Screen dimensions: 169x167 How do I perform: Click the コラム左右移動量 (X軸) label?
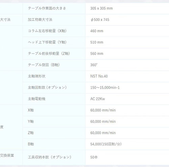(47, 31)
